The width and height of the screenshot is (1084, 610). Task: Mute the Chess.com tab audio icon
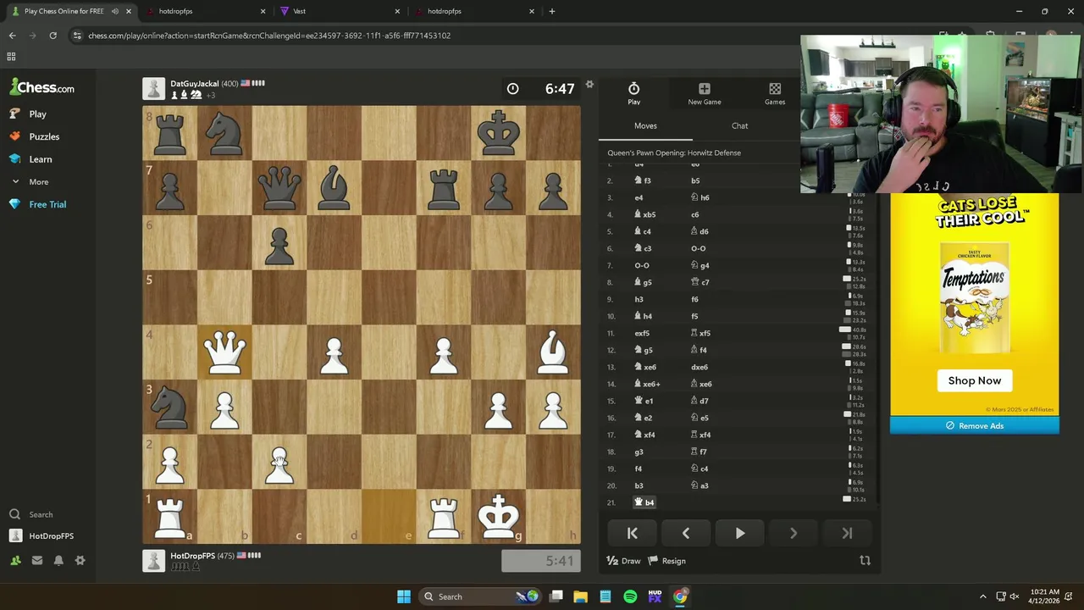coord(114,12)
